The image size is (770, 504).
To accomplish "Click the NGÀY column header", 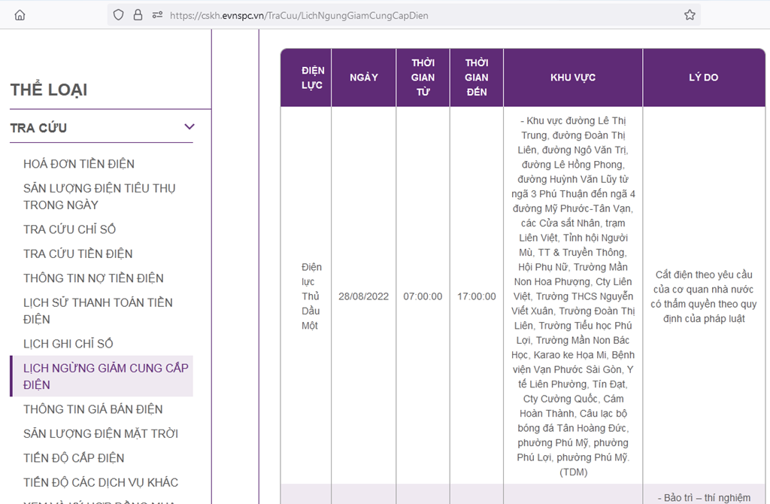I will (x=364, y=77).
